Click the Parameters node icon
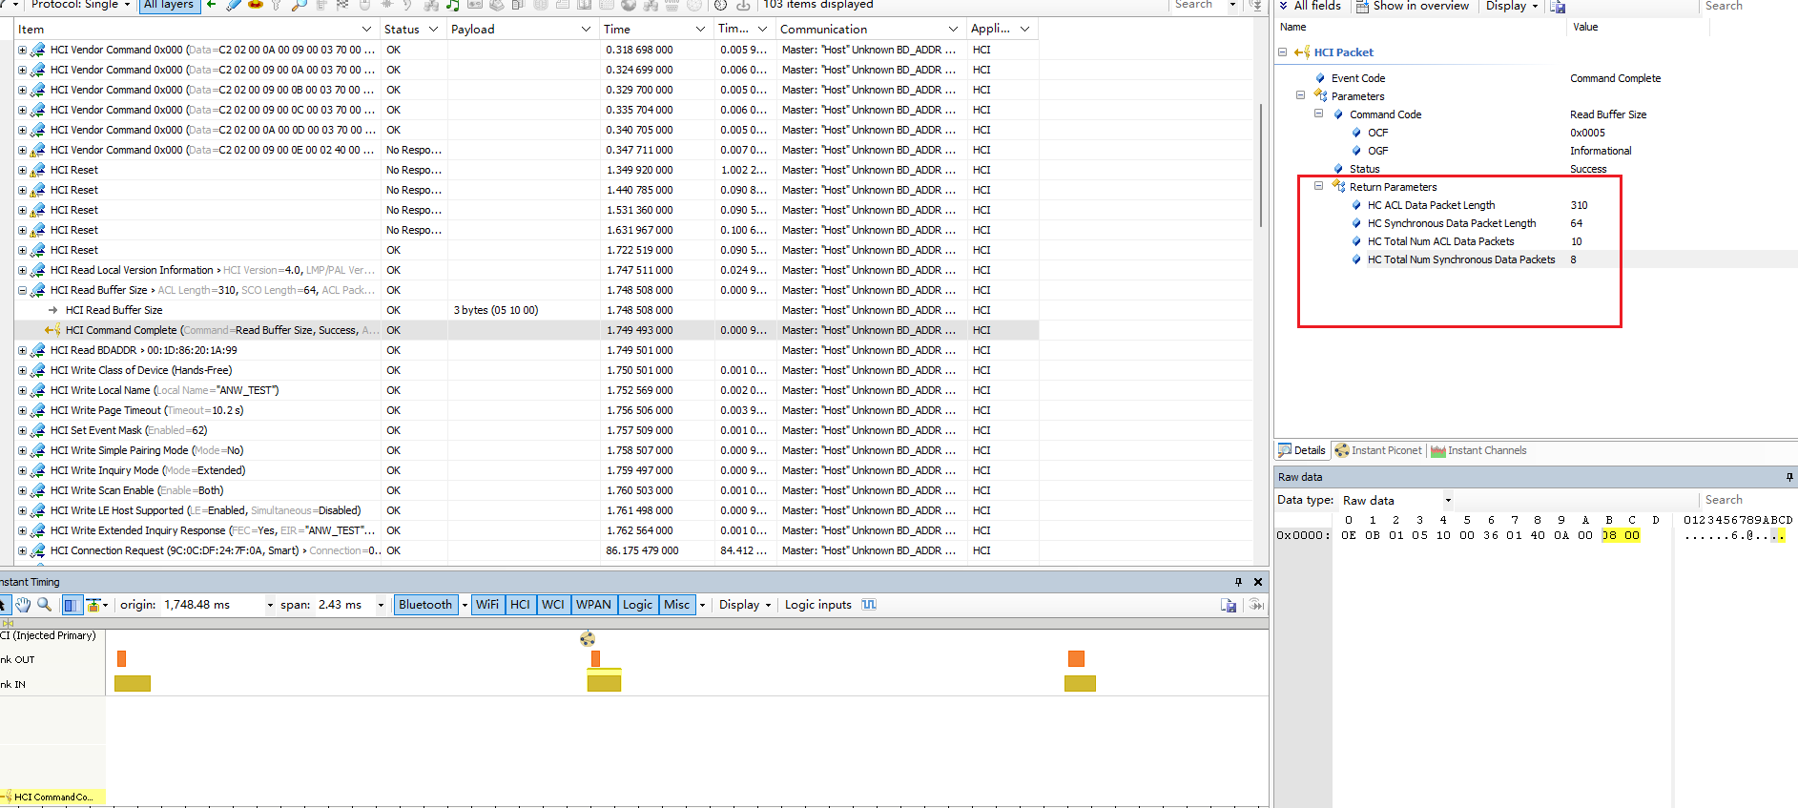Screen dimensions: 1798x808 point(1320,95)
